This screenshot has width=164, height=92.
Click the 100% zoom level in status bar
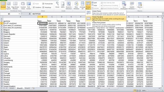coord(144,91)
